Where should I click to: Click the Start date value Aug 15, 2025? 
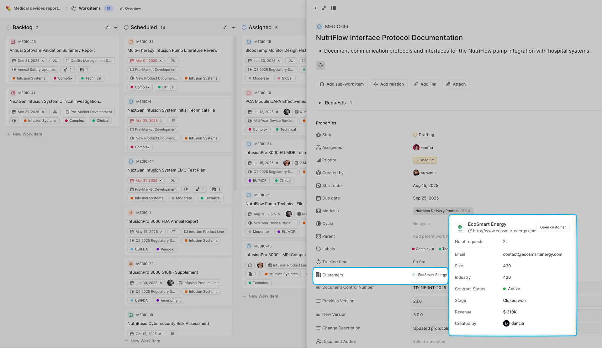tap(425, 186)
